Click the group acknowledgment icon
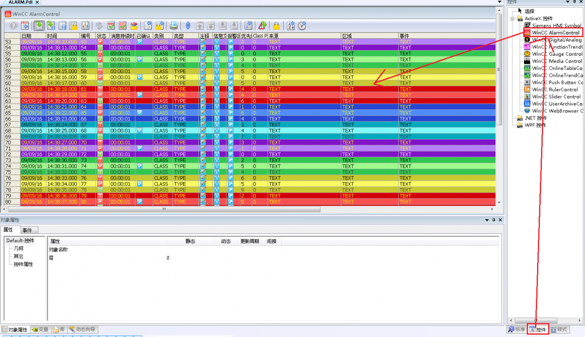 [x=122, y=26]
